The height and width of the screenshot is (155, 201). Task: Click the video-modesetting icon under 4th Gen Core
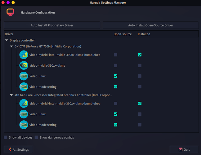click(24, 125)
